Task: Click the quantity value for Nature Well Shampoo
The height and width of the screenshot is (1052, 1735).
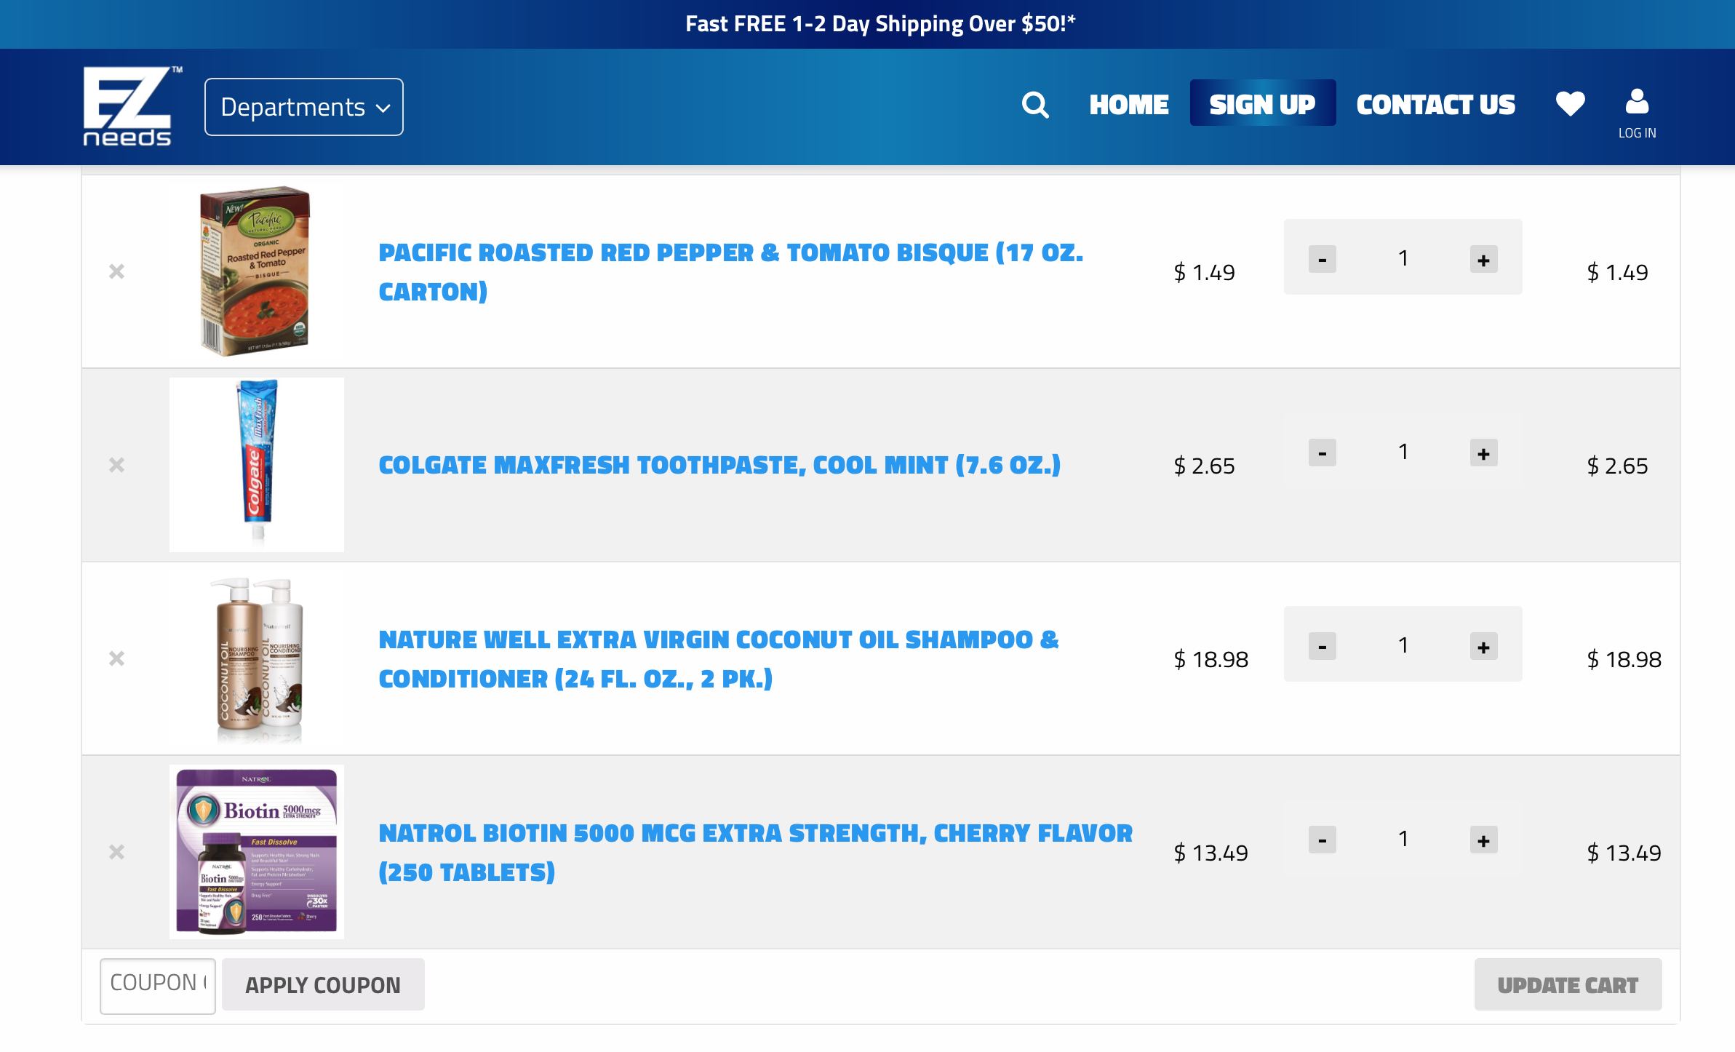Action: [1403, 645]
